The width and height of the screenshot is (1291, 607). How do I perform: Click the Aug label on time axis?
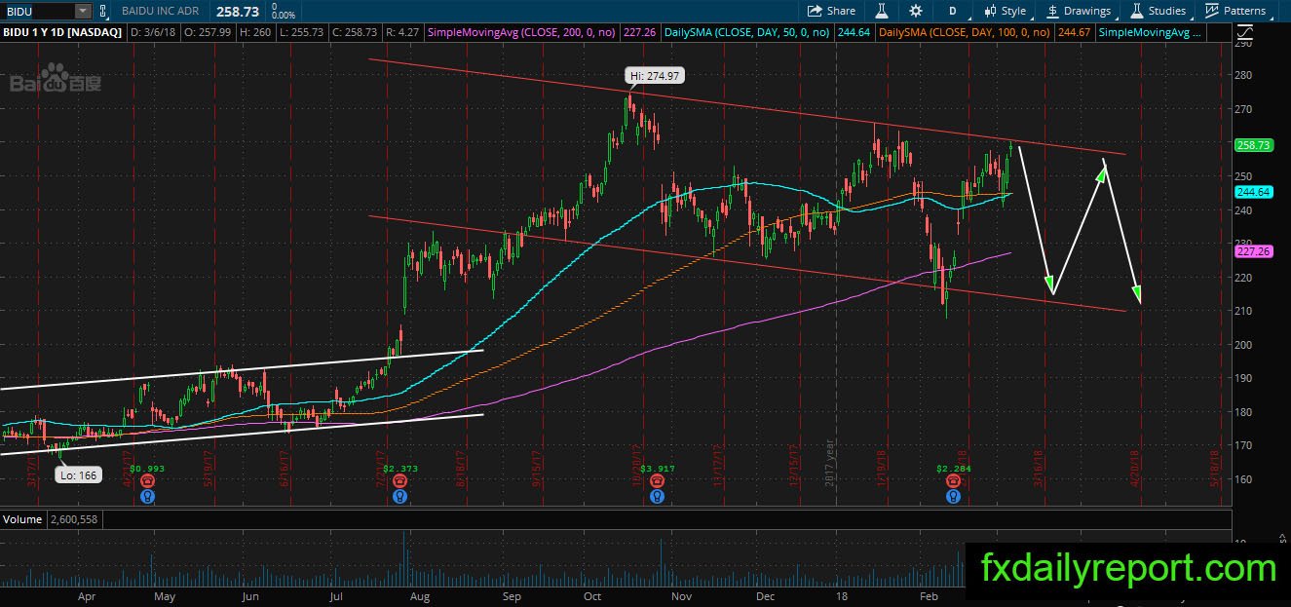[x=420, y=595]
